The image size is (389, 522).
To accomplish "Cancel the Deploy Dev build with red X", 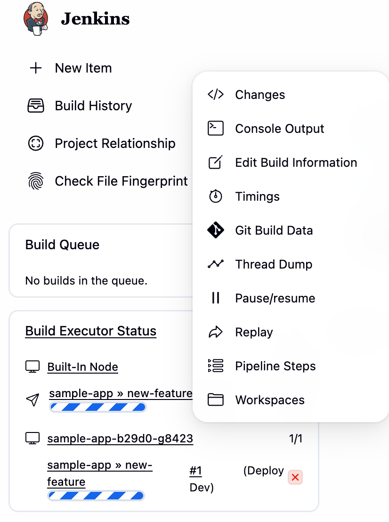I will coord(295,477).
